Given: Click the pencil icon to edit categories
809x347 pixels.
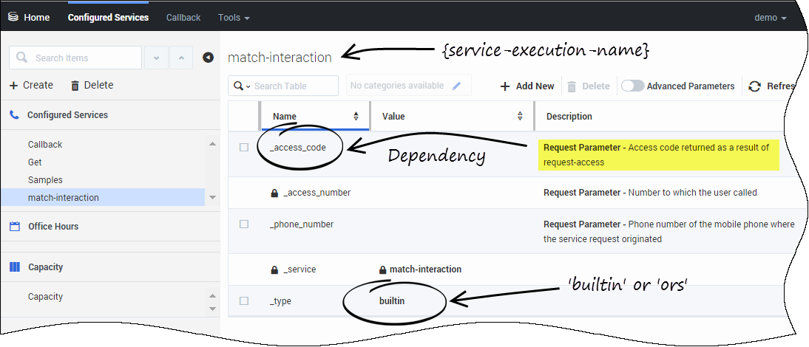Looking at the screenshot, I should [457, 86].
